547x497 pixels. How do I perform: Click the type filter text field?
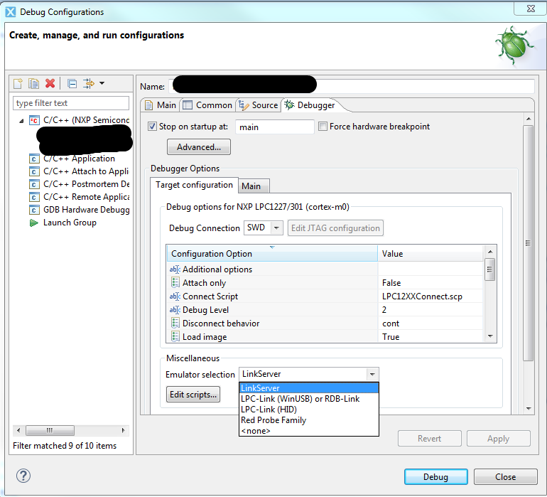(71, 103)
